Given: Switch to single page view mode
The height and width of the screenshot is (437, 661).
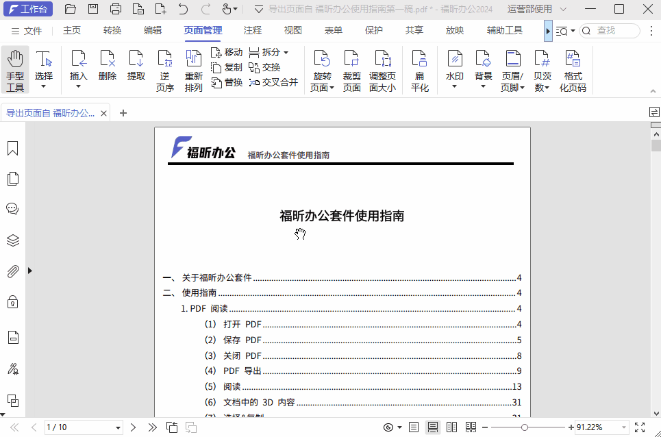Looking at the screenshot, I should (414, 426).
